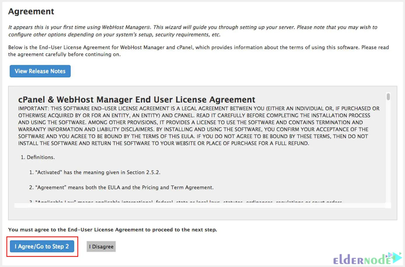
Task: Select the Agreement page heading
Action: (x=31, y=11)
